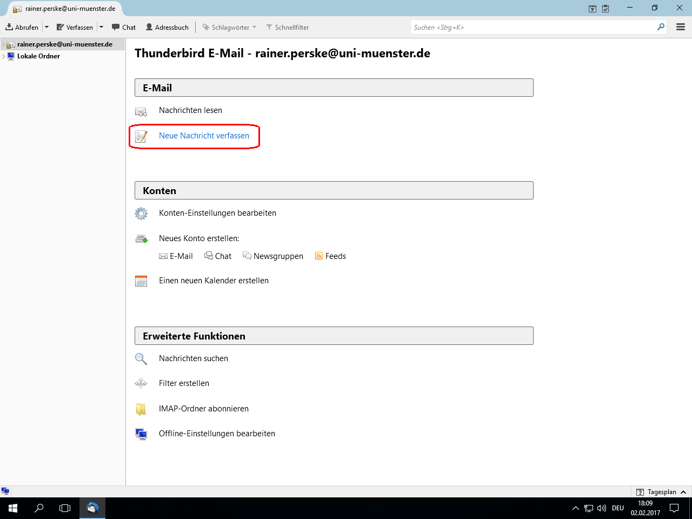The height and width of the screenshot is (519, 692).
Task: Expand the Lokale Ordner tree item
Action: coord(4,56)
